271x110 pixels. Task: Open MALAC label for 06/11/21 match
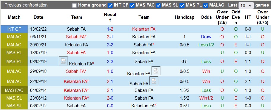[x=14, y=37]
